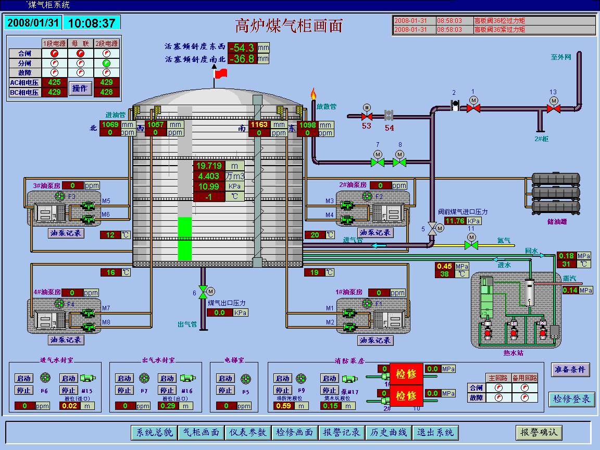The image size is (600, 450).
Task: Click gas outlet valve 6
Action: tap(203, 292)
